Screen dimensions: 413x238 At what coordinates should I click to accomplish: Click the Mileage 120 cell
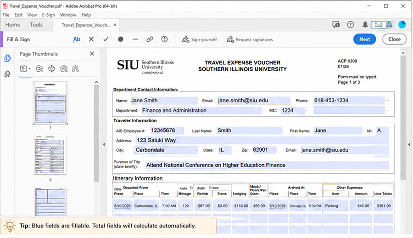185,206
